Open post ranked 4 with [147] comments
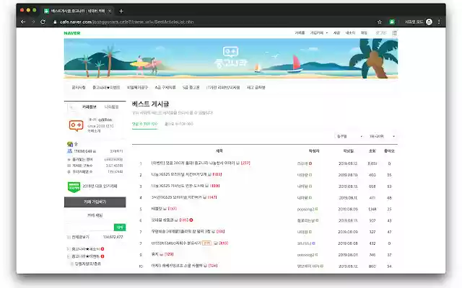 (x=176, y=197)
